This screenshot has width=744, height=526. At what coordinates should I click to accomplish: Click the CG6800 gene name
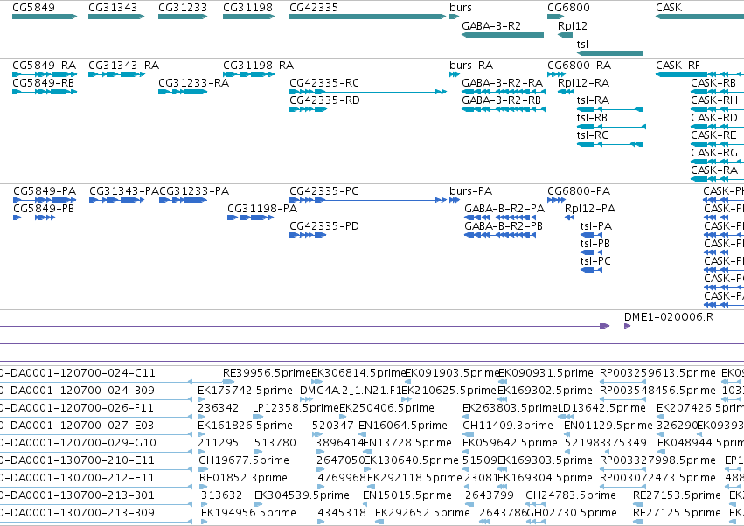(x=568, y=8)
